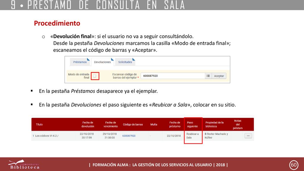Click the Escanear código de barras label
This screenshot has height=171, width=304.
[125, 76]
